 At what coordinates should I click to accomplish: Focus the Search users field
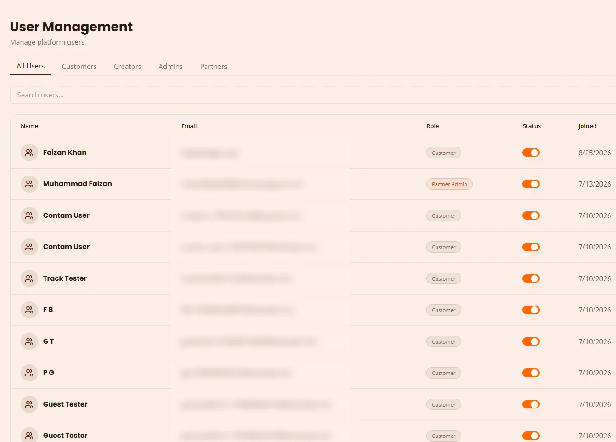(313, 95)
